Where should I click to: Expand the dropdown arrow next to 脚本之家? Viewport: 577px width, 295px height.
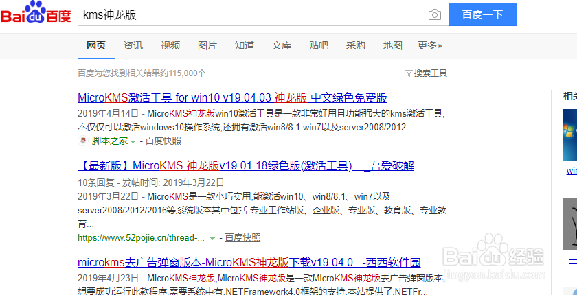(133, 141)
